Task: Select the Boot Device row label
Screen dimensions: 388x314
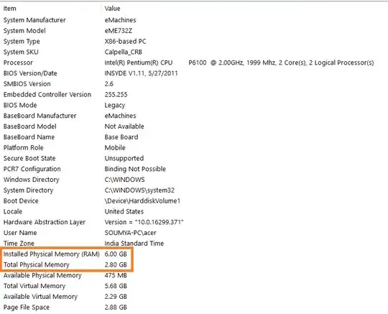Action: pyautogui.click(x=21, y=201)
